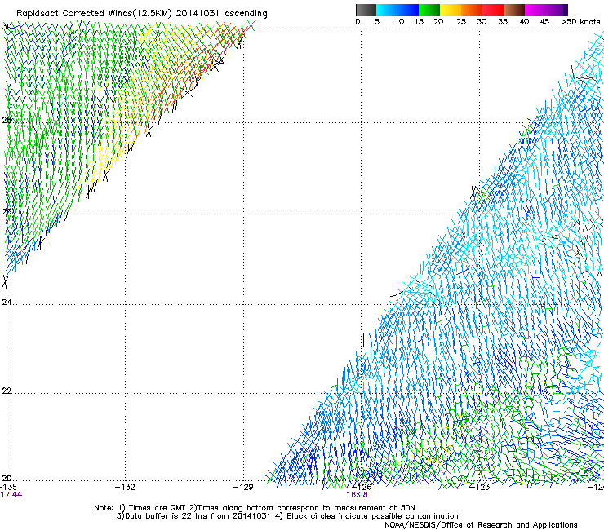
Task: Click the 'Black circles indicate possible contamination' note
Action: [372, 516]
